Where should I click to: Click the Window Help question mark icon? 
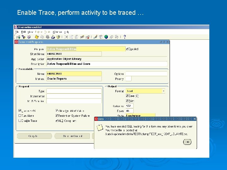click(125, 37)
